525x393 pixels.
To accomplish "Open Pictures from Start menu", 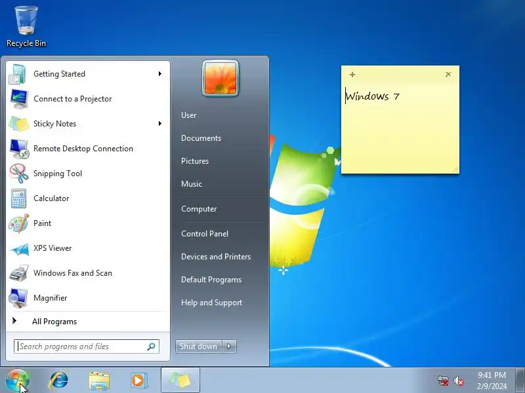I will point(195,161).
